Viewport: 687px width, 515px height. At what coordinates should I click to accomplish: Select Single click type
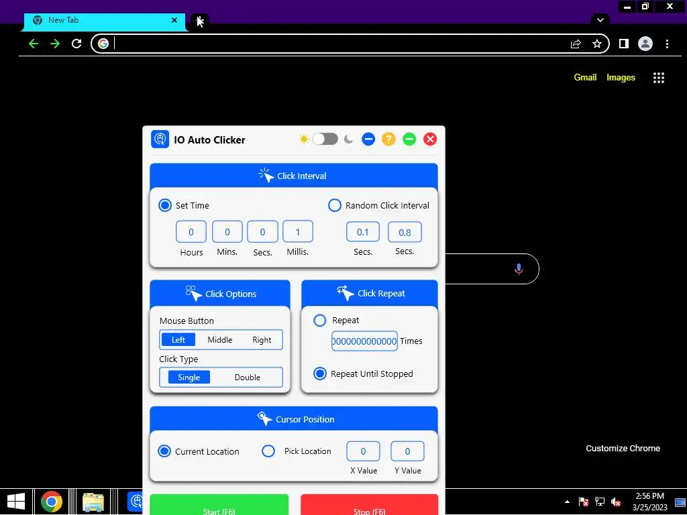189,378
